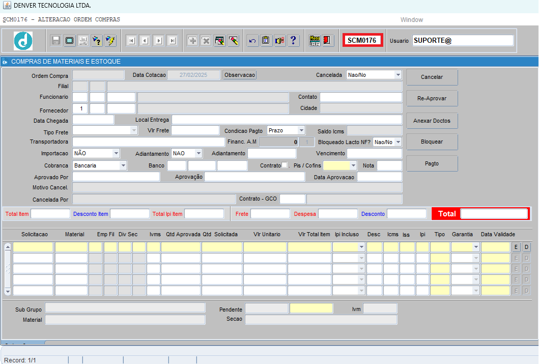The height and width of the screenshot is (364, 539).
Task: Click the Observacao button
Action: click(x=240, y=75)
